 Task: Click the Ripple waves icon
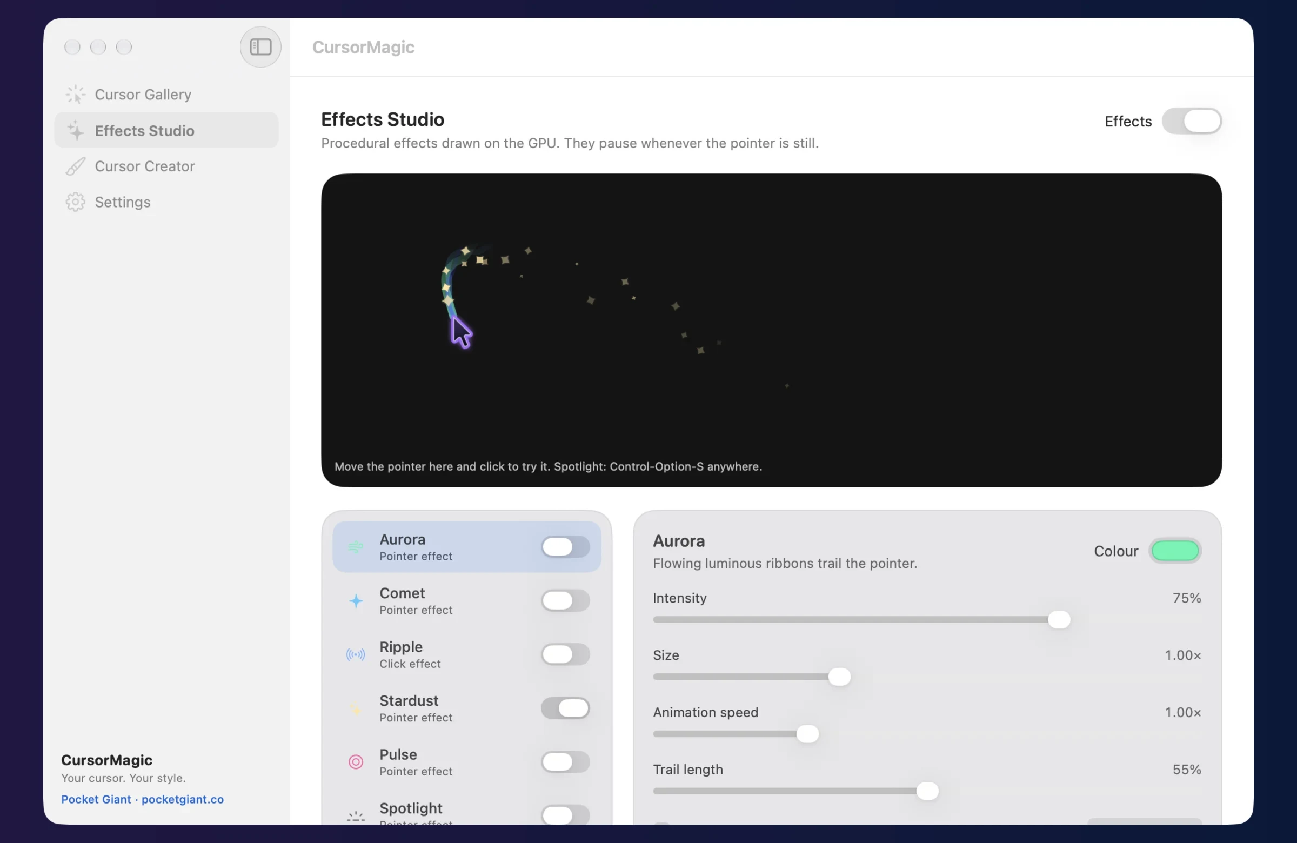point(356,654)
